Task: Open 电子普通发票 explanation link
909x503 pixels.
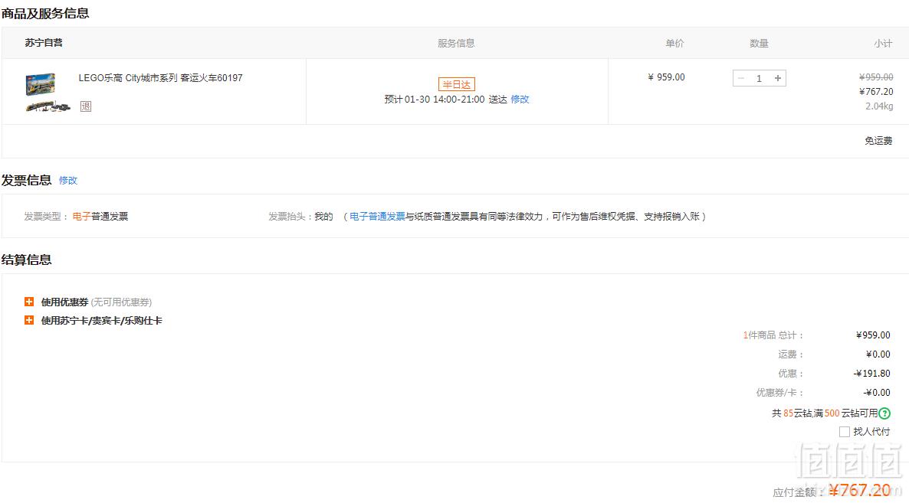Action: click(x=377, y=217)
